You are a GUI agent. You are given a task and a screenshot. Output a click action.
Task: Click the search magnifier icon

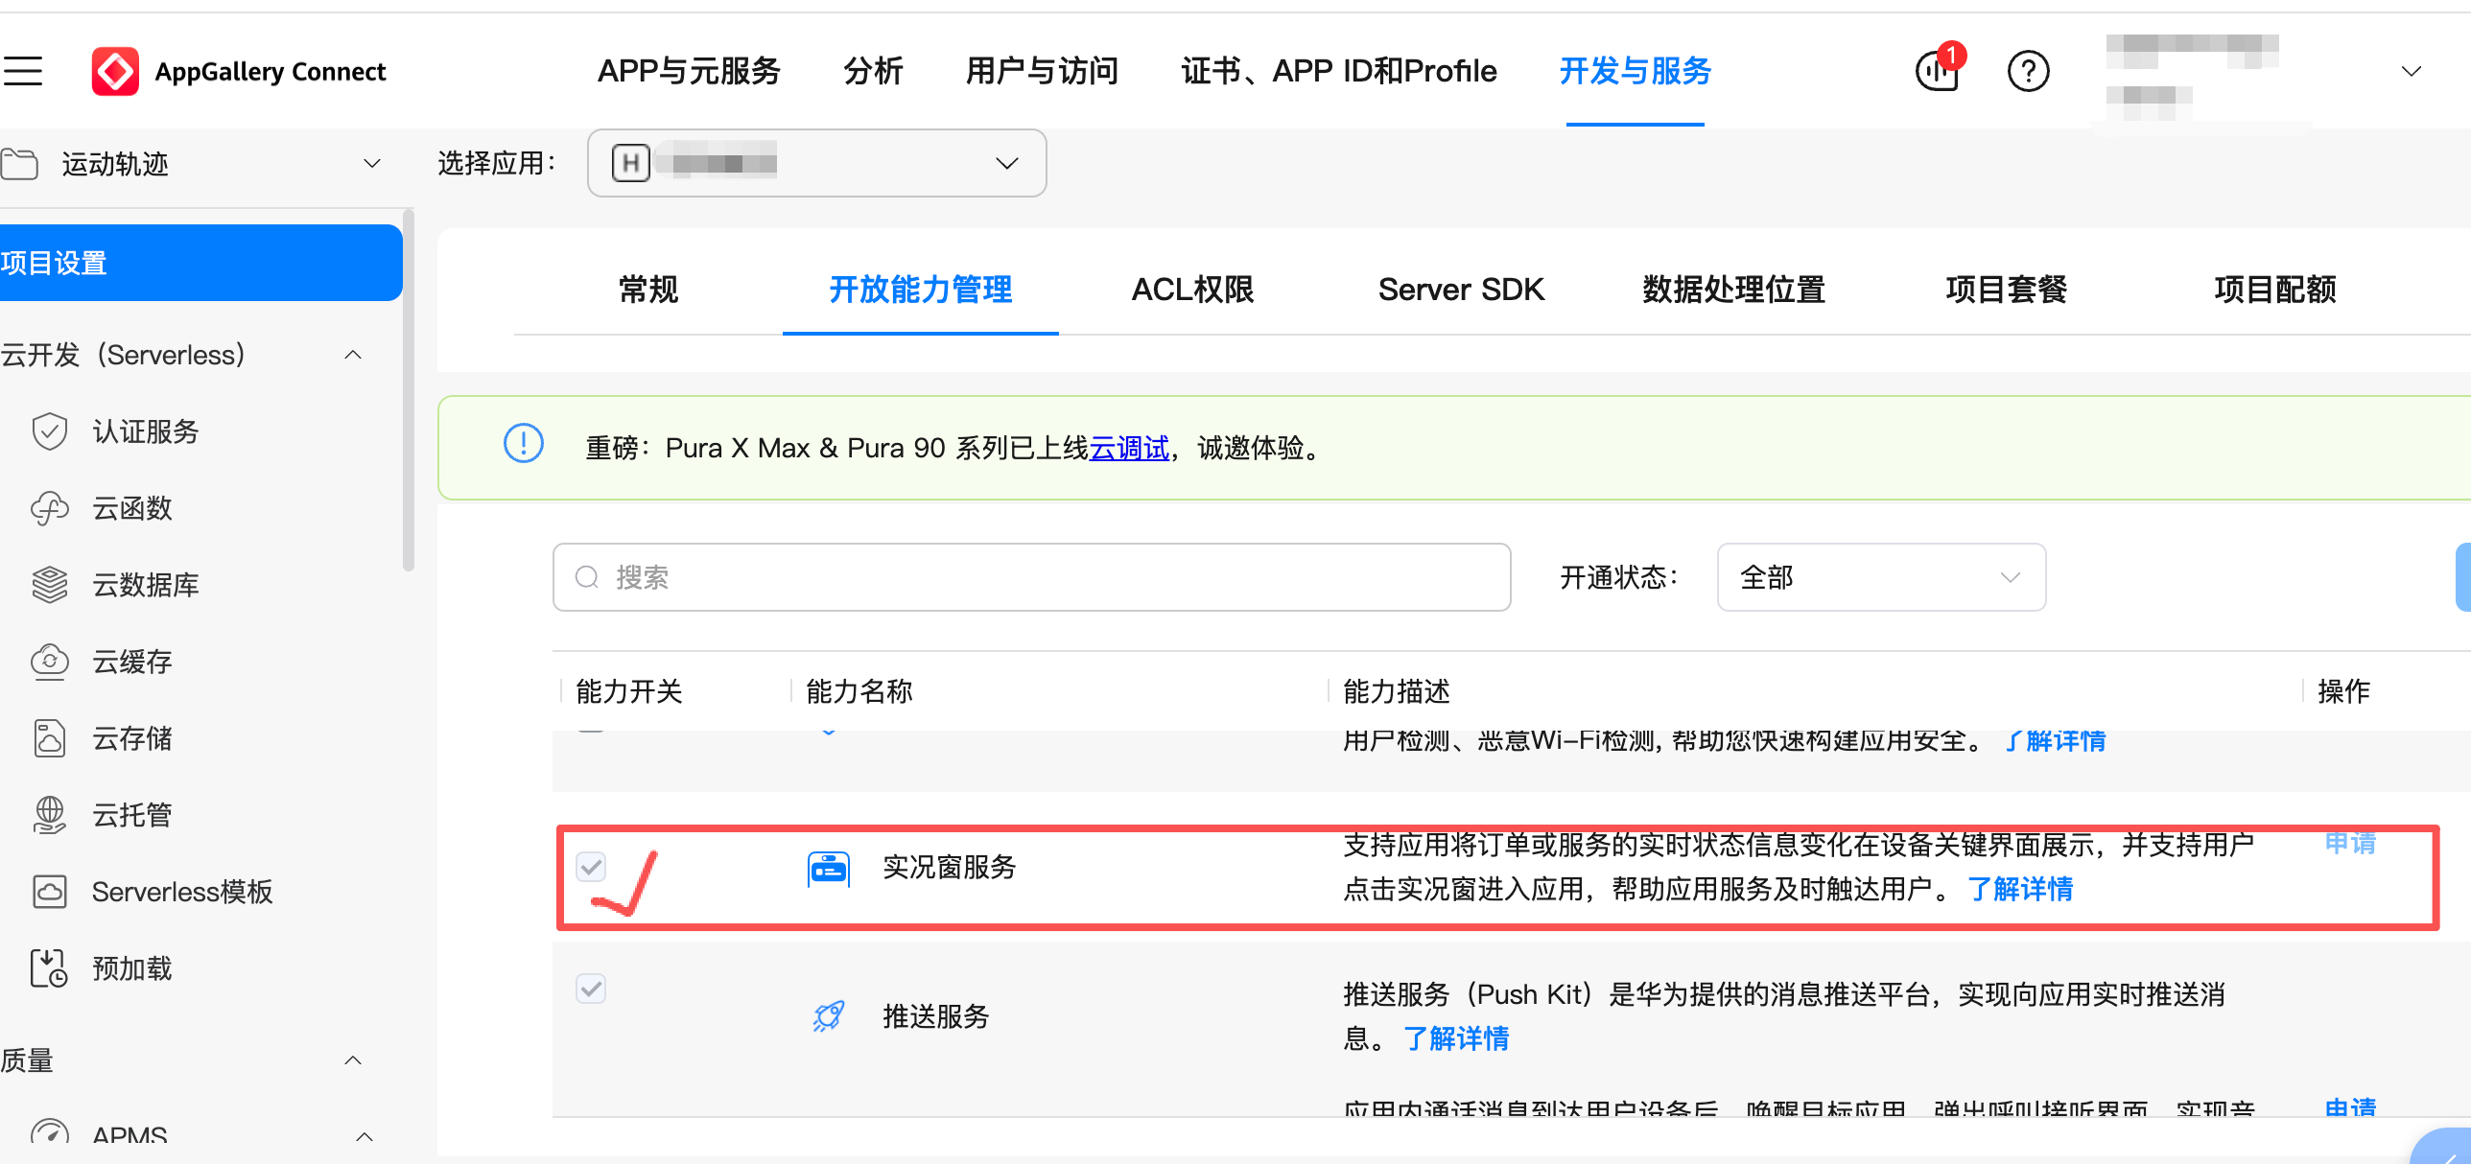pos(587,577)
